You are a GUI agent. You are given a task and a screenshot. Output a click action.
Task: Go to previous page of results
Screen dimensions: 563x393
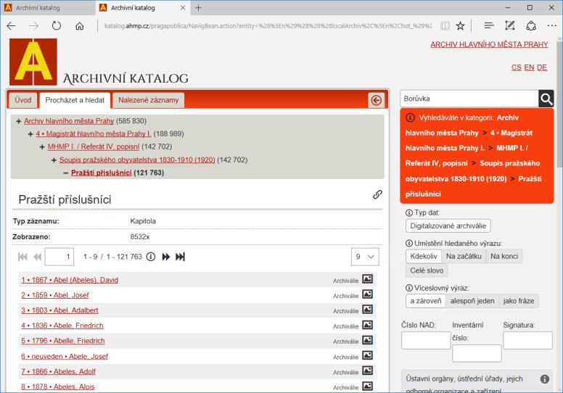pyautogui.click(x=37, y=257)
